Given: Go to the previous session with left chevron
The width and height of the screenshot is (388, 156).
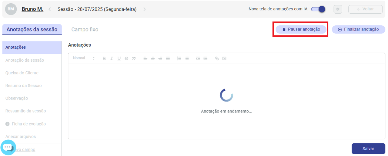Looking at the screenshot, I should 50,9.
